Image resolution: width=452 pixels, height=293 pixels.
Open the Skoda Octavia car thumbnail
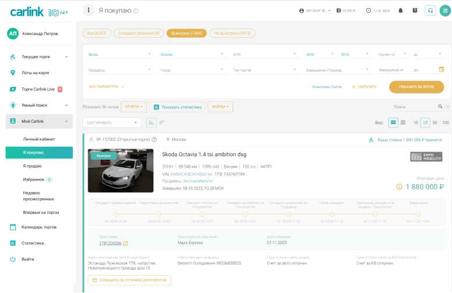(x=121, y=171)
